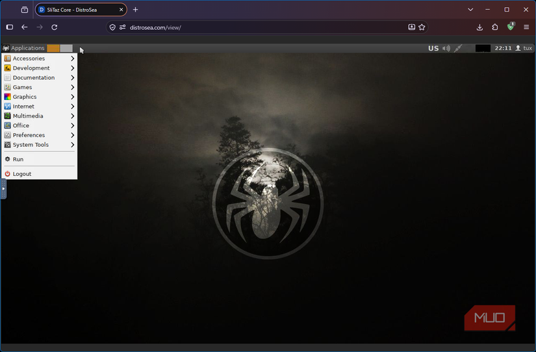
Task: Toggle the browser sidebar button
Action: [x=10, y=27]
